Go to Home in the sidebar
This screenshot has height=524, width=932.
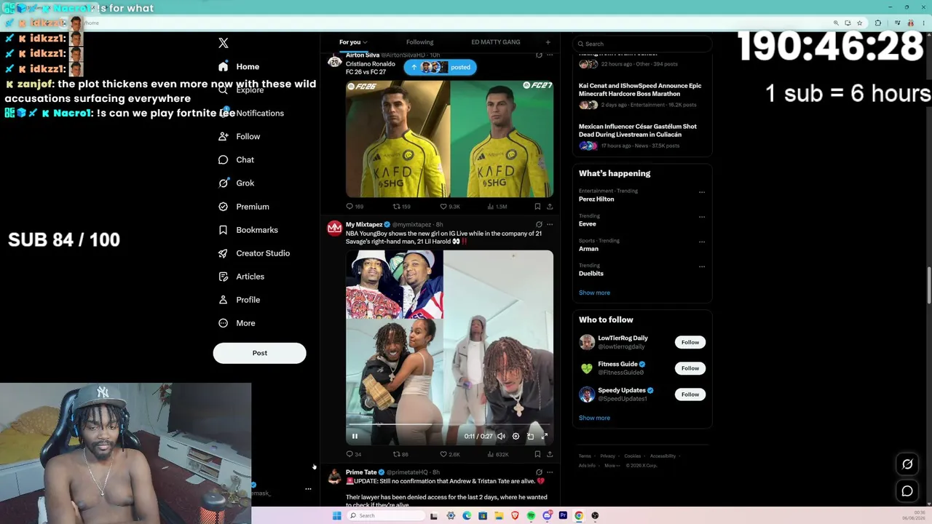[239, 66]
